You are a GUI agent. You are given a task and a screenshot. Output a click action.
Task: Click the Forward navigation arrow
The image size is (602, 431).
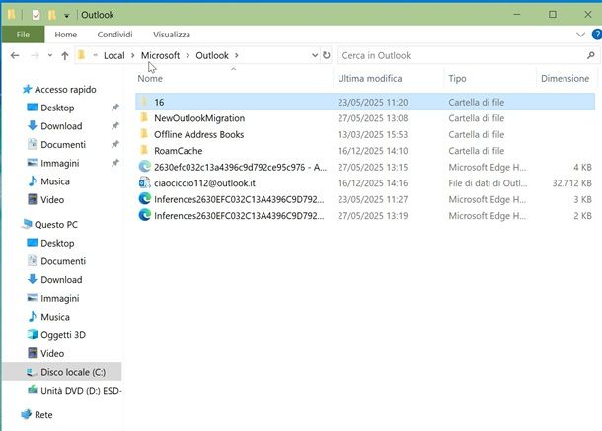point(35,55)
